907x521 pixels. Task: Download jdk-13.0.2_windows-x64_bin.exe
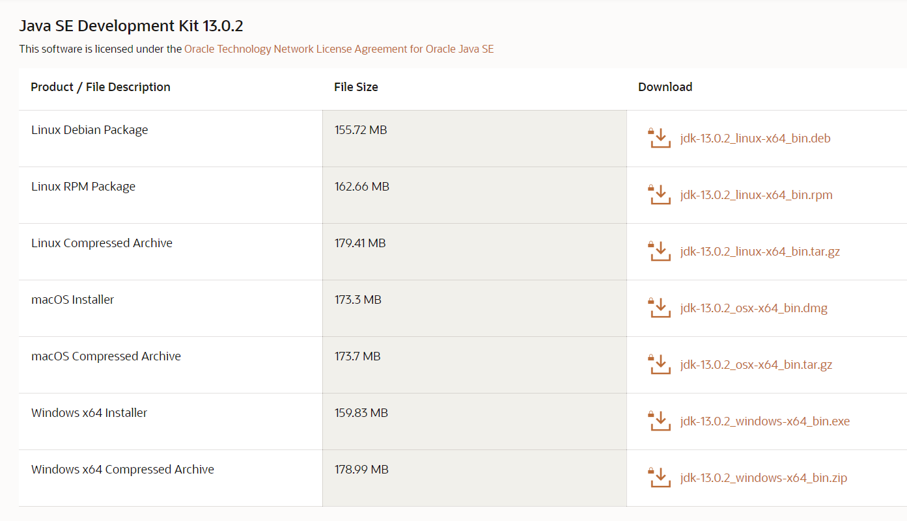pos(765,421)
